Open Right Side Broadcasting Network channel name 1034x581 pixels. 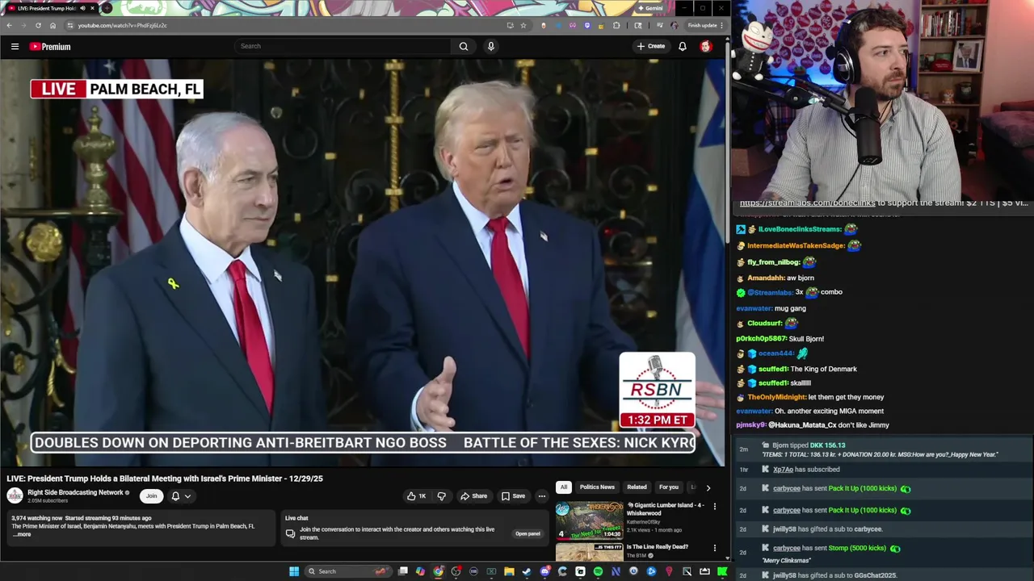tap(75, 492)
